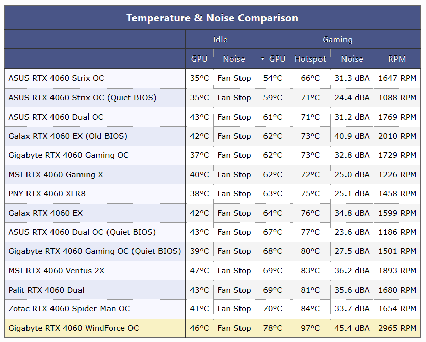Click the 2965 RPM cell

pos(397,328)
